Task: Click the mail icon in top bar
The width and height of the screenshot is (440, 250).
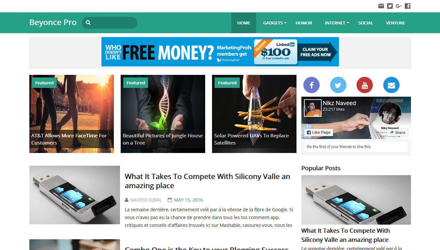Action: 381,6
